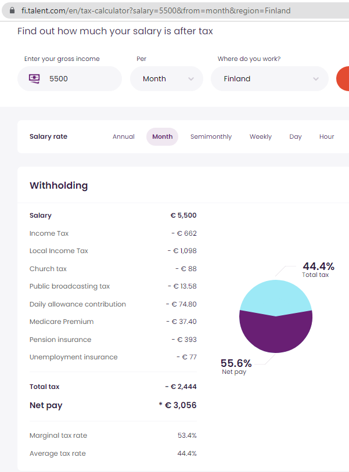The height and width of the screenshot is (472, 349).
Task: Open the Per period Month dropdown
Action: tap(166, 78)
